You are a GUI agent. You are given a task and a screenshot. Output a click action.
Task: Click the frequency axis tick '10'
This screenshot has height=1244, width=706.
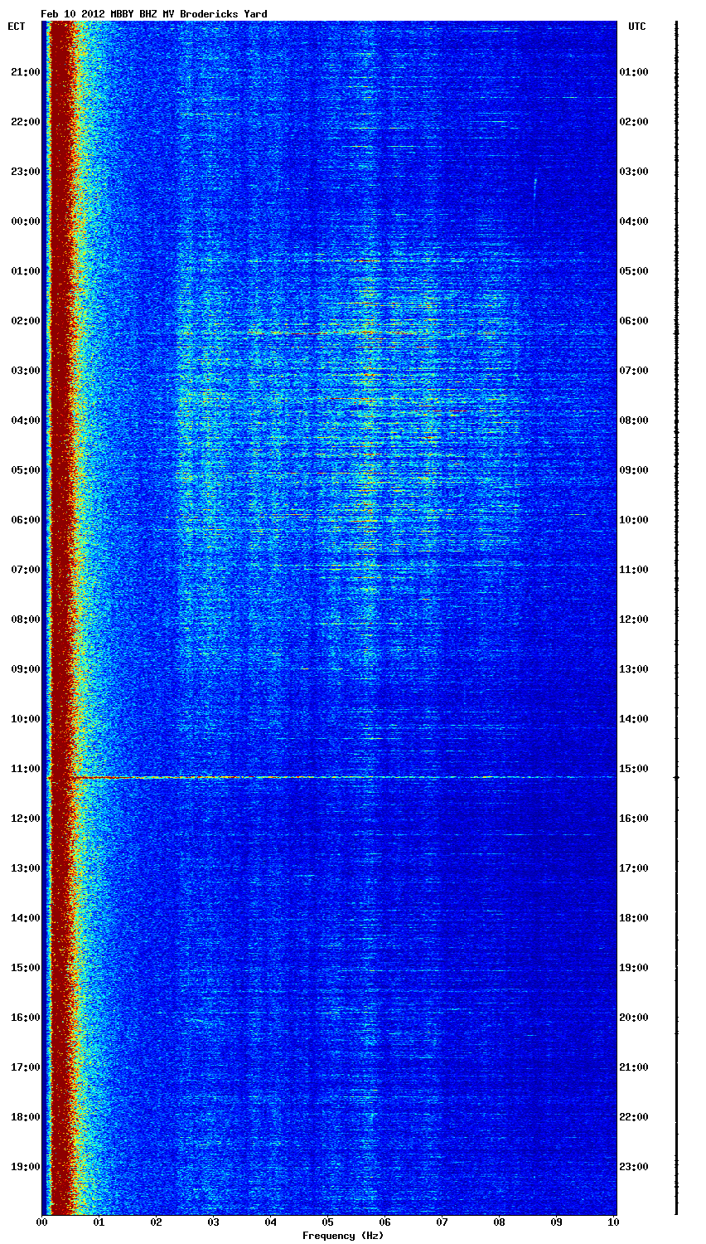click(x=613, y=1222)
